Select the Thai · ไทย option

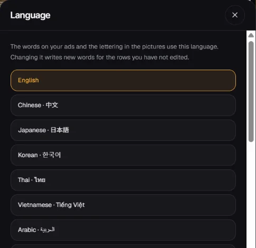(x=123, y=180)
